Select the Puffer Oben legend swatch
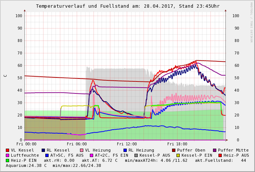Image resolution: width=255 pixels, height=172 pixels. [174, 150]
